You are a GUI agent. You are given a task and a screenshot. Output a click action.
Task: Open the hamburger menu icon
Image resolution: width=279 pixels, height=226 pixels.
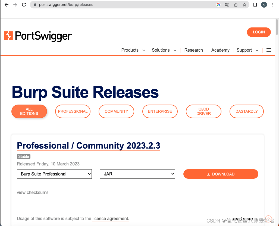pyautogui.click(x=269, y=50)
